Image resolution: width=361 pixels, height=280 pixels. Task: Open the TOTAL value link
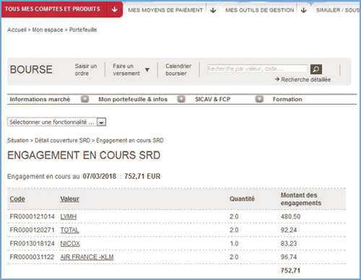69,230
